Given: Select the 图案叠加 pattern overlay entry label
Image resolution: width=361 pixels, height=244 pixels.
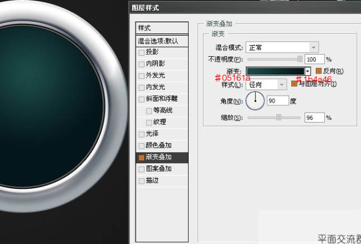Looking at the screenshot, I should (x=158, y=169).
